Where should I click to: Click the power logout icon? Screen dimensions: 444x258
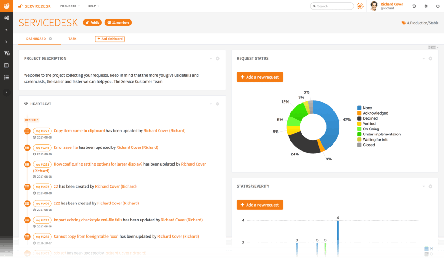[438, 6]
